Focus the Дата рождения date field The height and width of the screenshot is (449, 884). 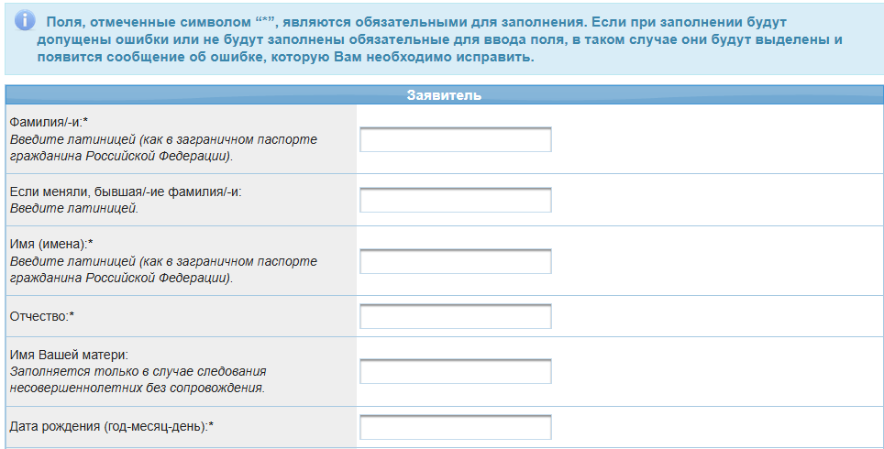(455, 427)
